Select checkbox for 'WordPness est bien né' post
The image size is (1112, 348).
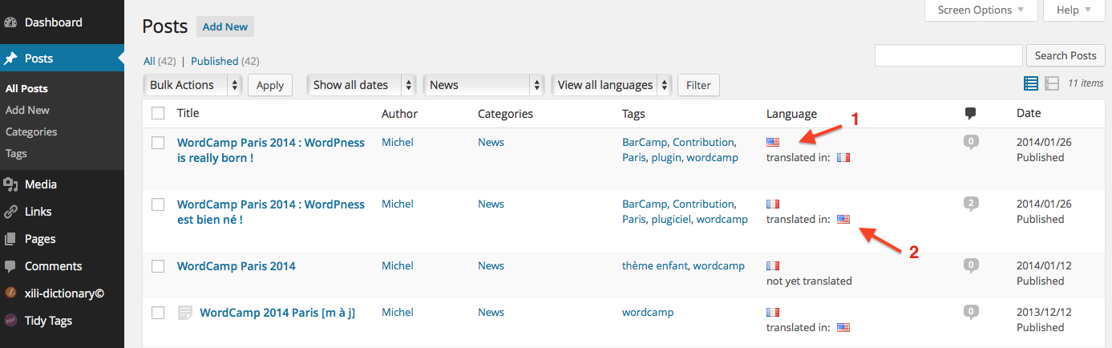coord(158,204)
